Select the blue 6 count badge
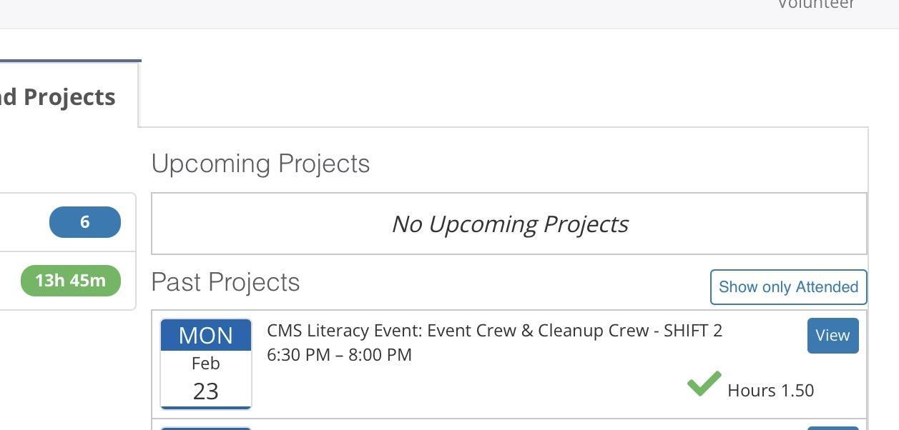The width and height of the screenshot is (899, 430). (85, 222)
